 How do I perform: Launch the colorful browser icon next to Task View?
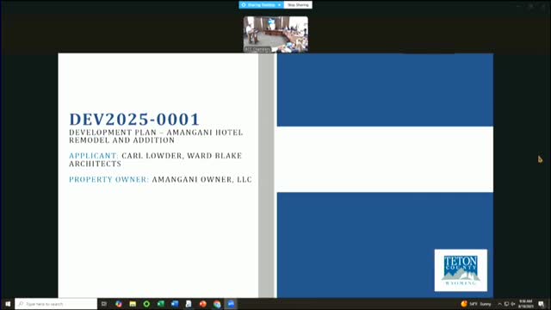[x=119, y=304]
